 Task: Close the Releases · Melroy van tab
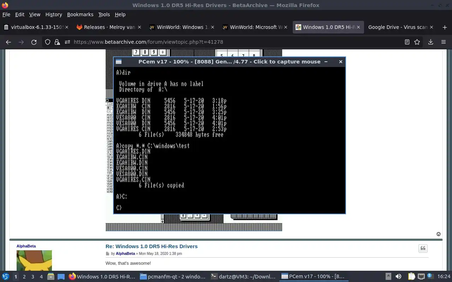click(x=139, y=27)
